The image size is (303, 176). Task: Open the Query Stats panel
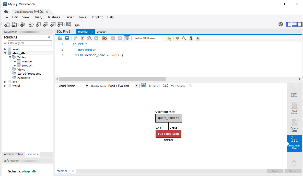click(294, 125)
